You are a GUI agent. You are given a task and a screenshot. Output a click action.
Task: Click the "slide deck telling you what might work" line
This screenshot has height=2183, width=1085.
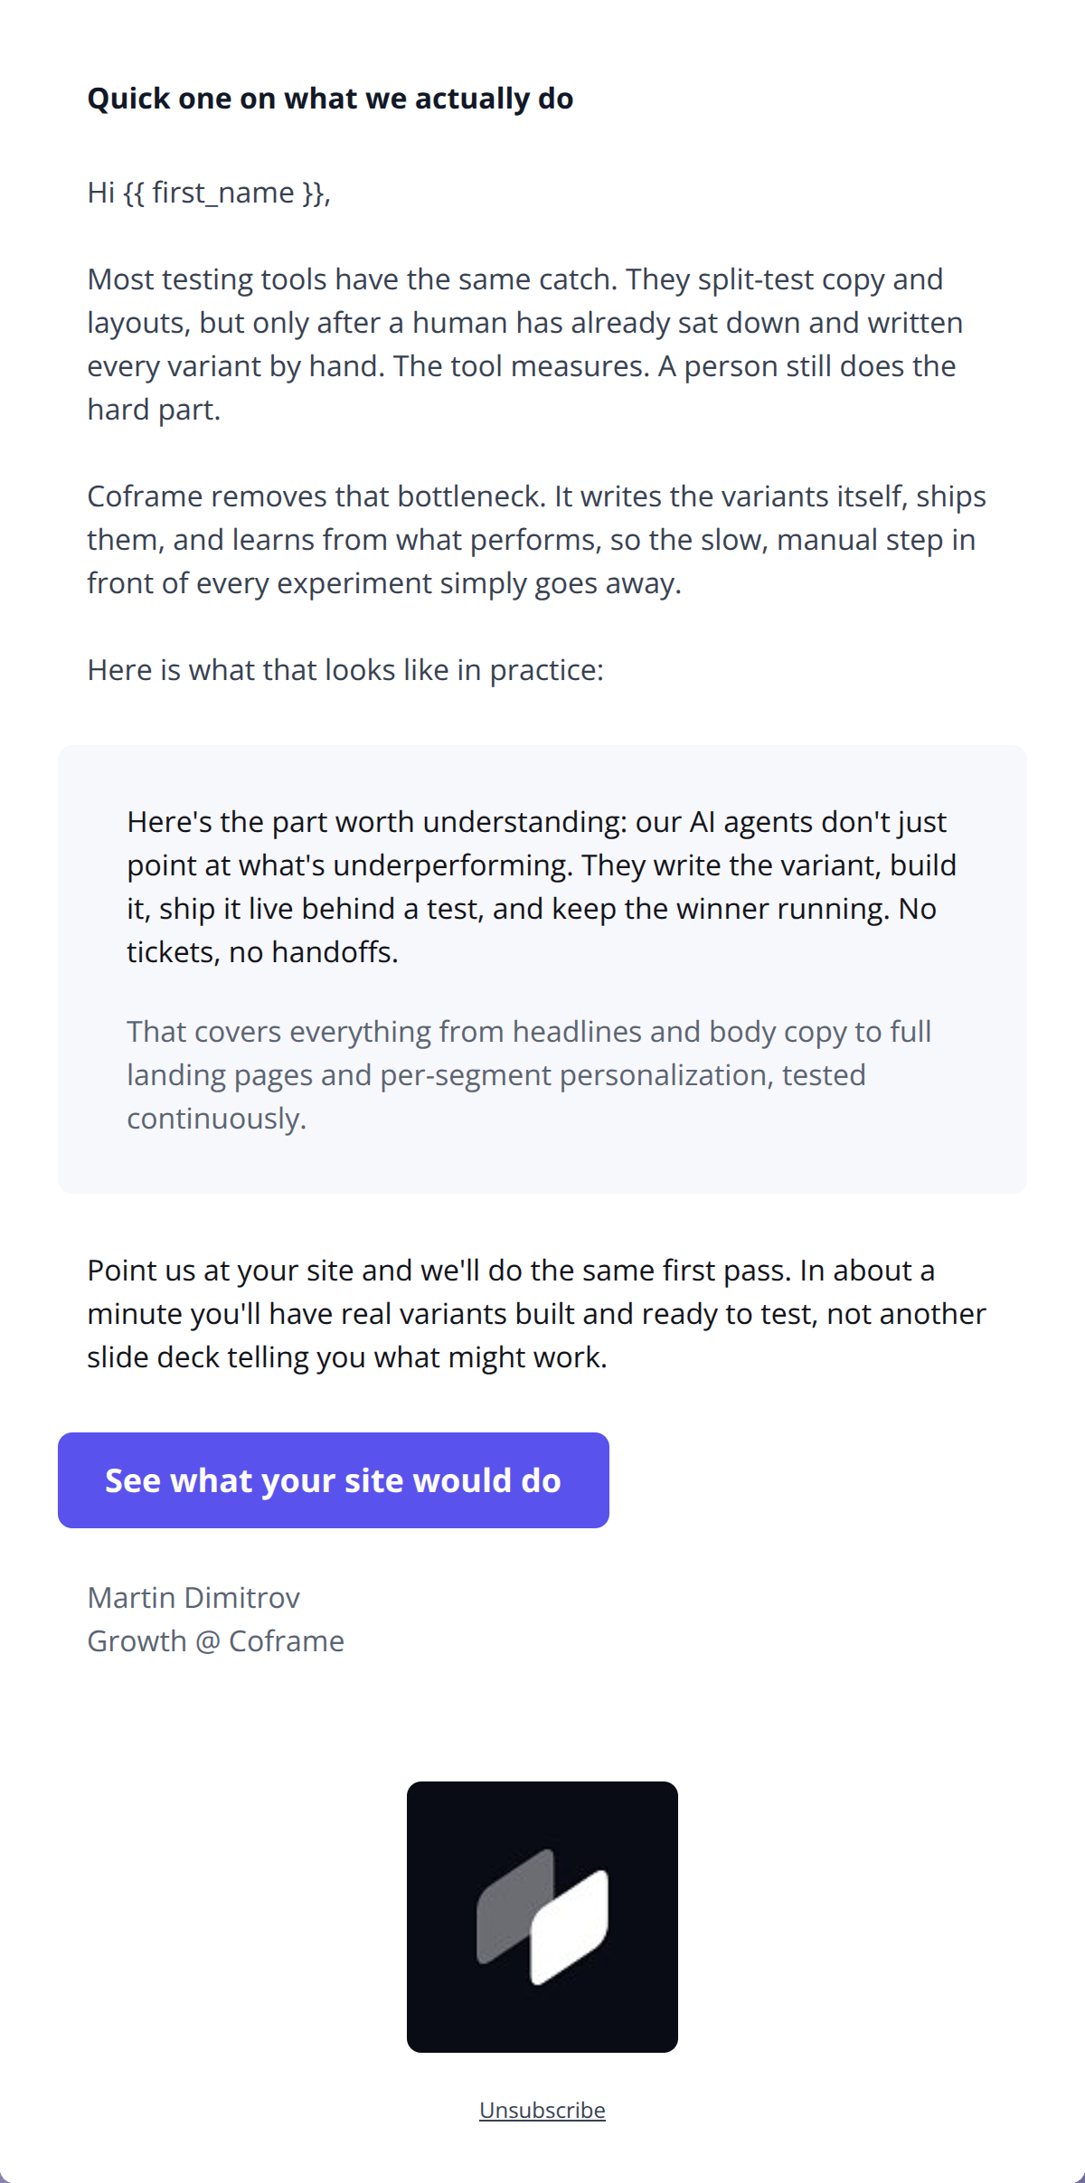[x=347, y=1357]
